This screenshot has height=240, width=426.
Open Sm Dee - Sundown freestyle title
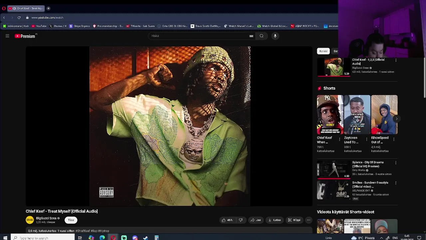coord(370,185)
